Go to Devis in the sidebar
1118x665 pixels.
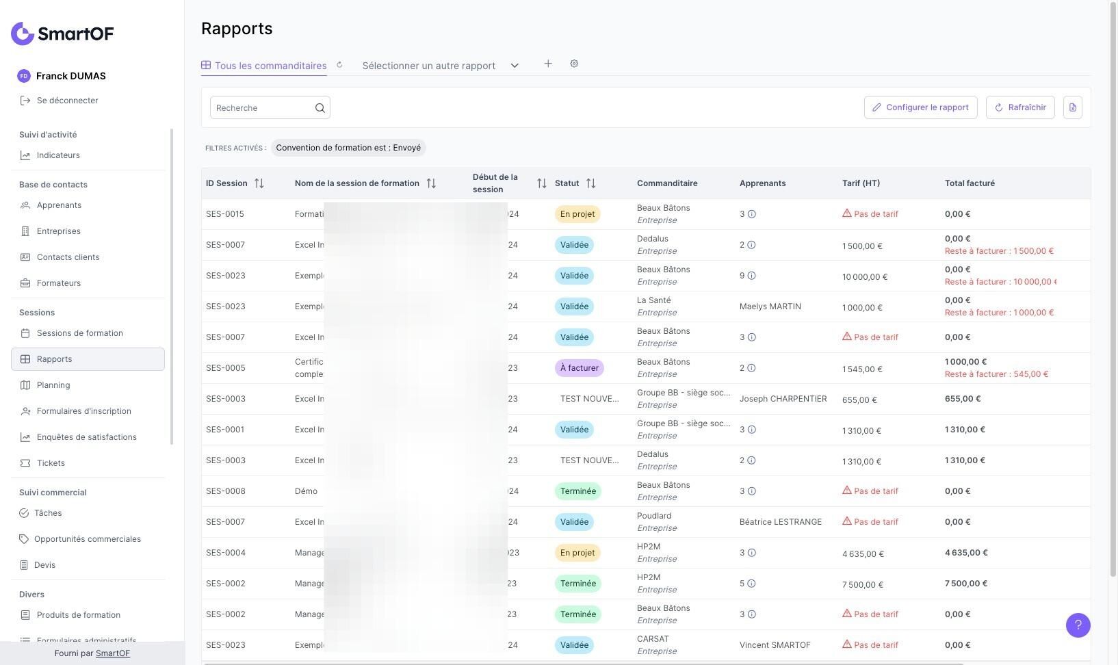[x=44, y=565]
